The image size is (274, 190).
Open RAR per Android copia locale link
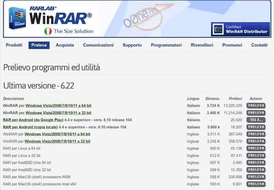30,127
